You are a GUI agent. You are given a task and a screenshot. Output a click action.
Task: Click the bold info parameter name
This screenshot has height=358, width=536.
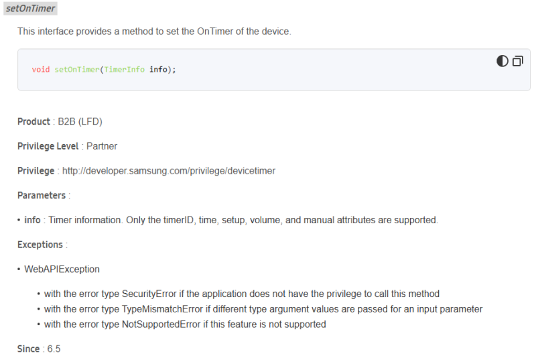coord(32,220)
